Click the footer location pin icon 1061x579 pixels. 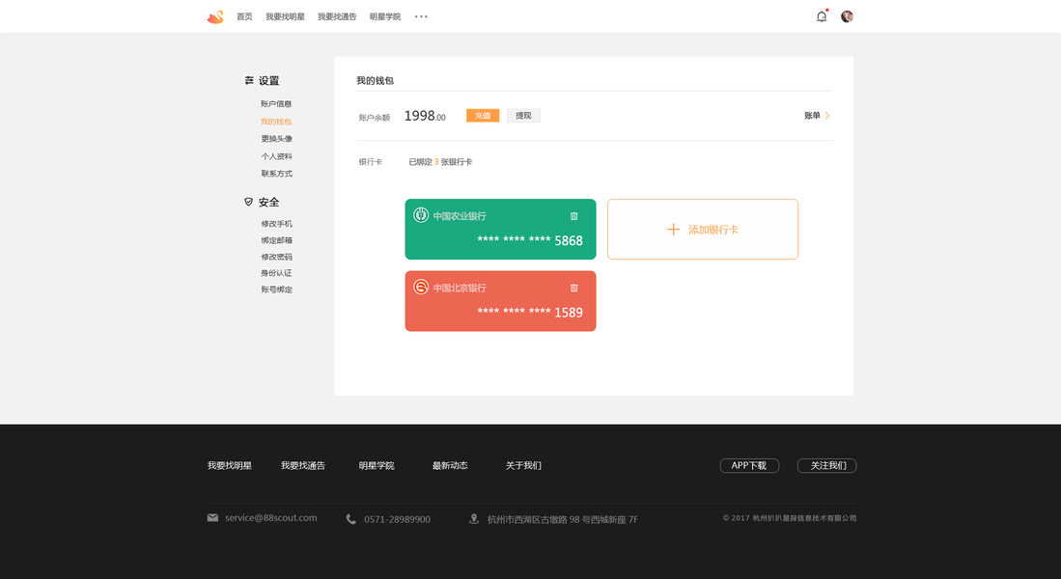click(474, 519)
